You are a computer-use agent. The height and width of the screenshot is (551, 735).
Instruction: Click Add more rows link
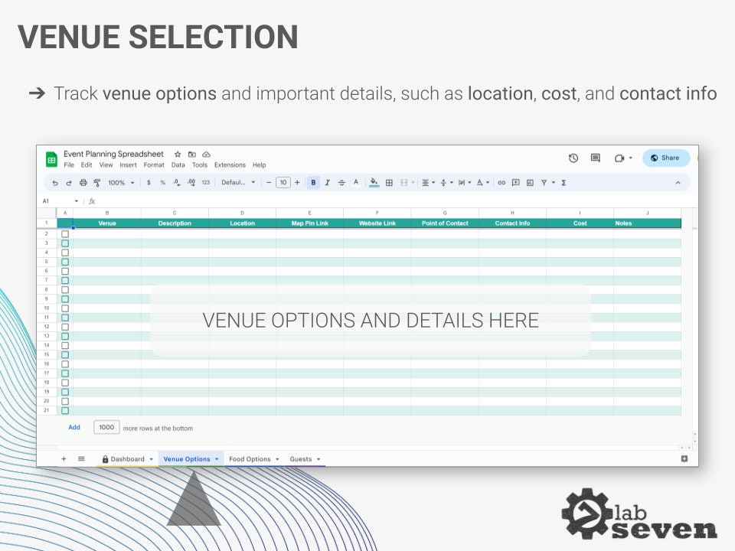tap(74, 427)
